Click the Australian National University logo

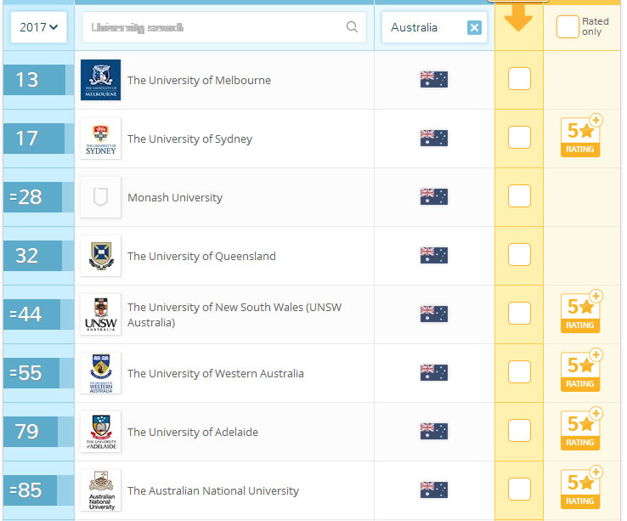(100, 490)
